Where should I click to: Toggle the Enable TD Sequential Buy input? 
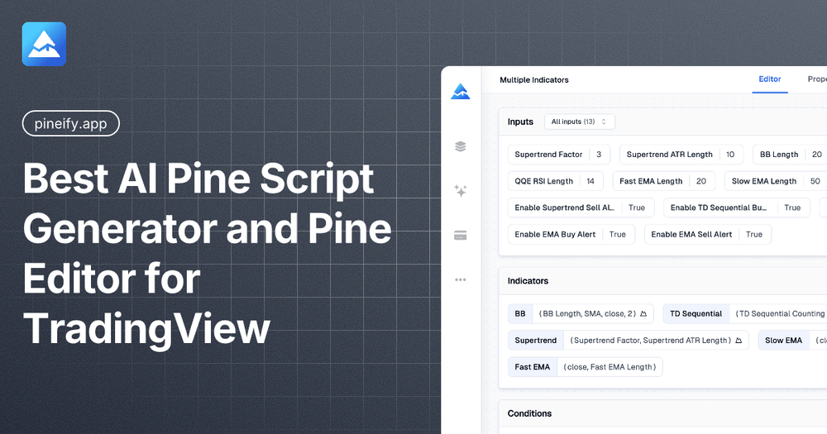(x=736, y=207)
